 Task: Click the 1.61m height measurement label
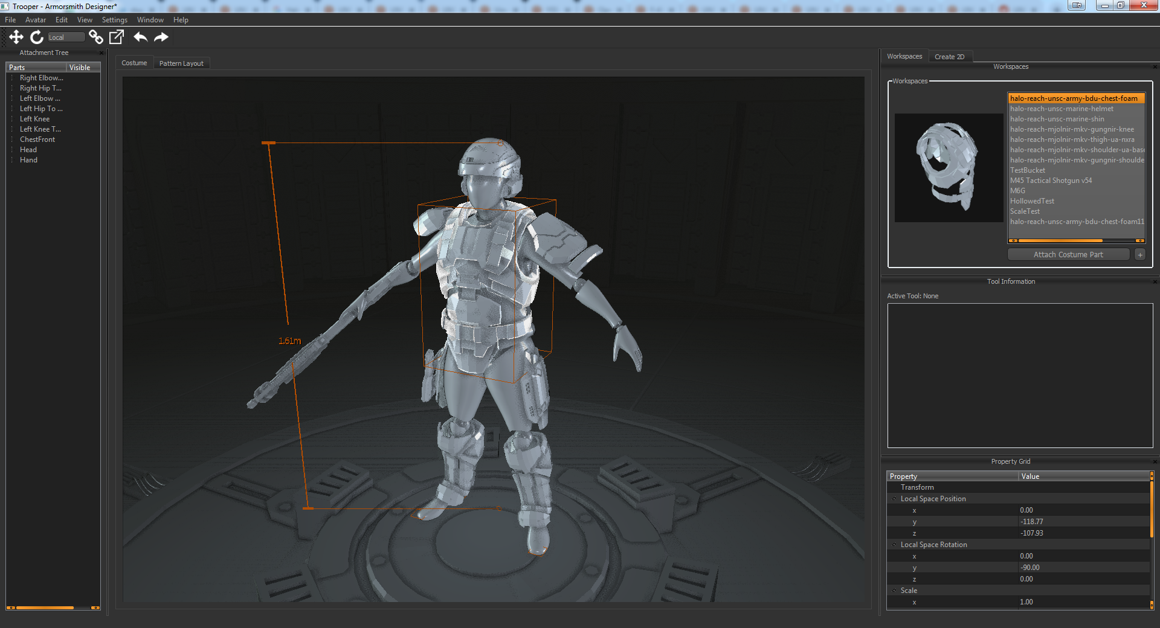click(x=289, y=341)
